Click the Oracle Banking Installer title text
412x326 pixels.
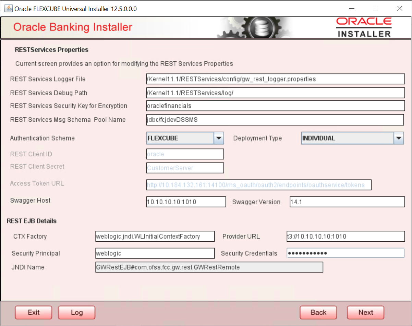[73, 27]
